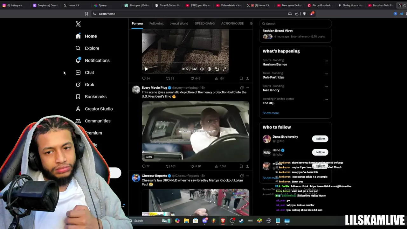The image size is (407, 229).
Task: Select the For you tab
Action: point(137,24)
